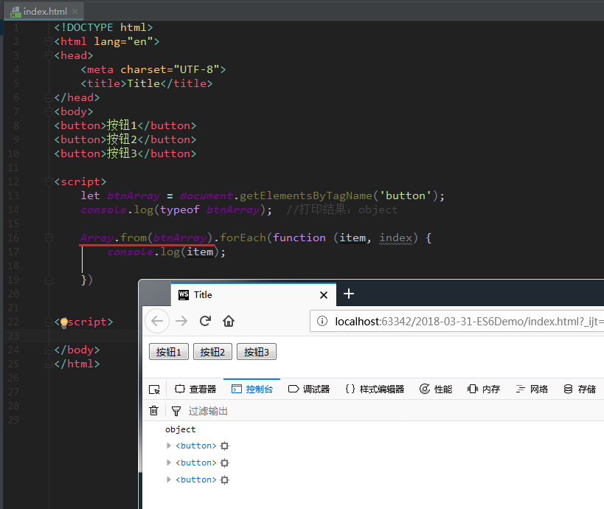Open the 网络 network tab
The height and width of the screenshot is (509, 604).
[532, 389]
